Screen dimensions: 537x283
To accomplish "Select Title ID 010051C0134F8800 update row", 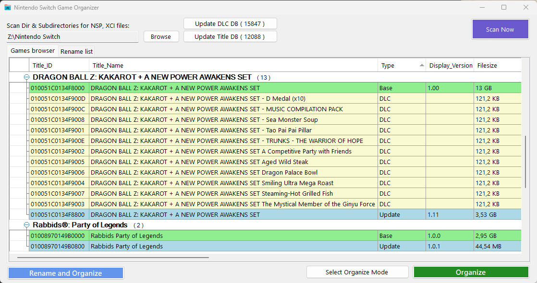I will click(275, 214).
